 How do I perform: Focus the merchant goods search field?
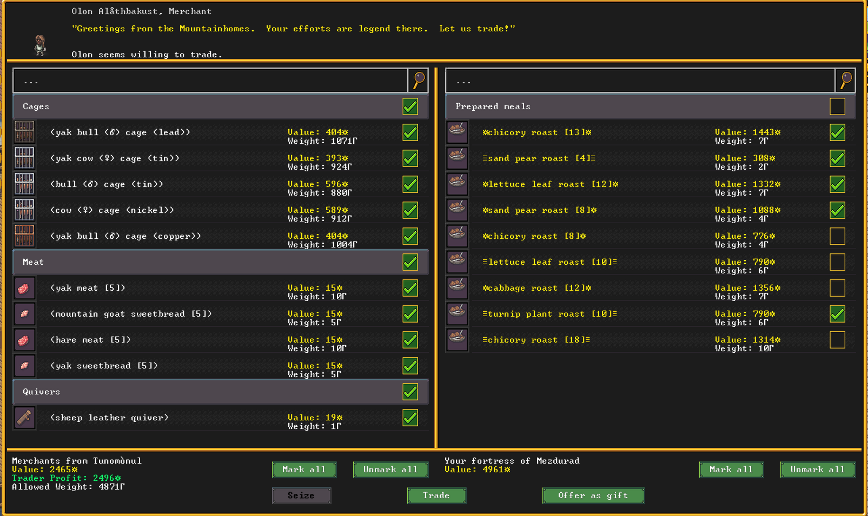(210, 81)
